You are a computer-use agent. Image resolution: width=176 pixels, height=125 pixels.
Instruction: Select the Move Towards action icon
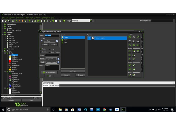coord(138,37)
